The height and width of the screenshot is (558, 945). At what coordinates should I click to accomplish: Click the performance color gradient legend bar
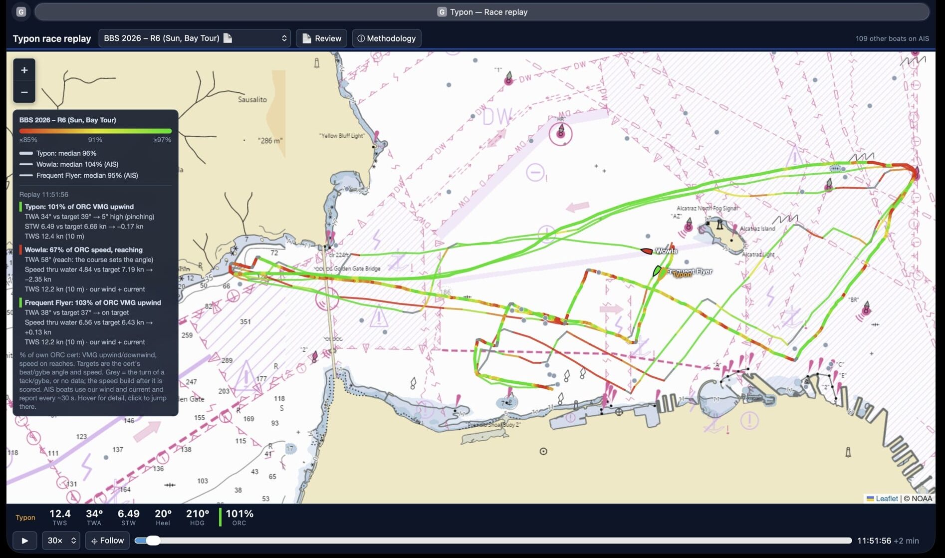[95, 131]
